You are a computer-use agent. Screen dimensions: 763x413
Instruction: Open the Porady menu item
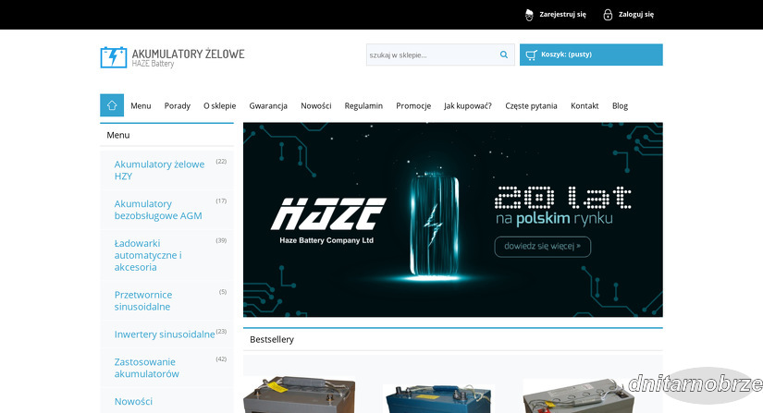178,105
